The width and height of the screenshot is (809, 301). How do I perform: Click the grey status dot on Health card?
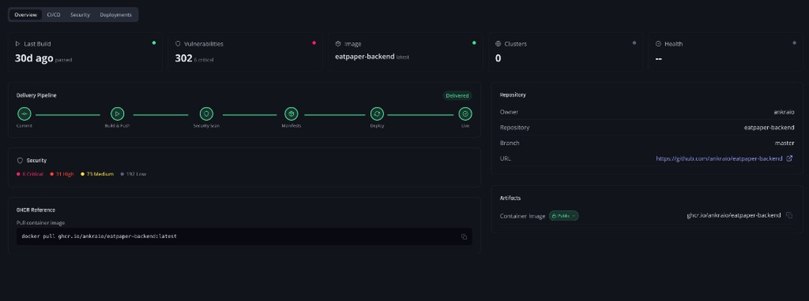pyautogui.click(x=794, y=42)
